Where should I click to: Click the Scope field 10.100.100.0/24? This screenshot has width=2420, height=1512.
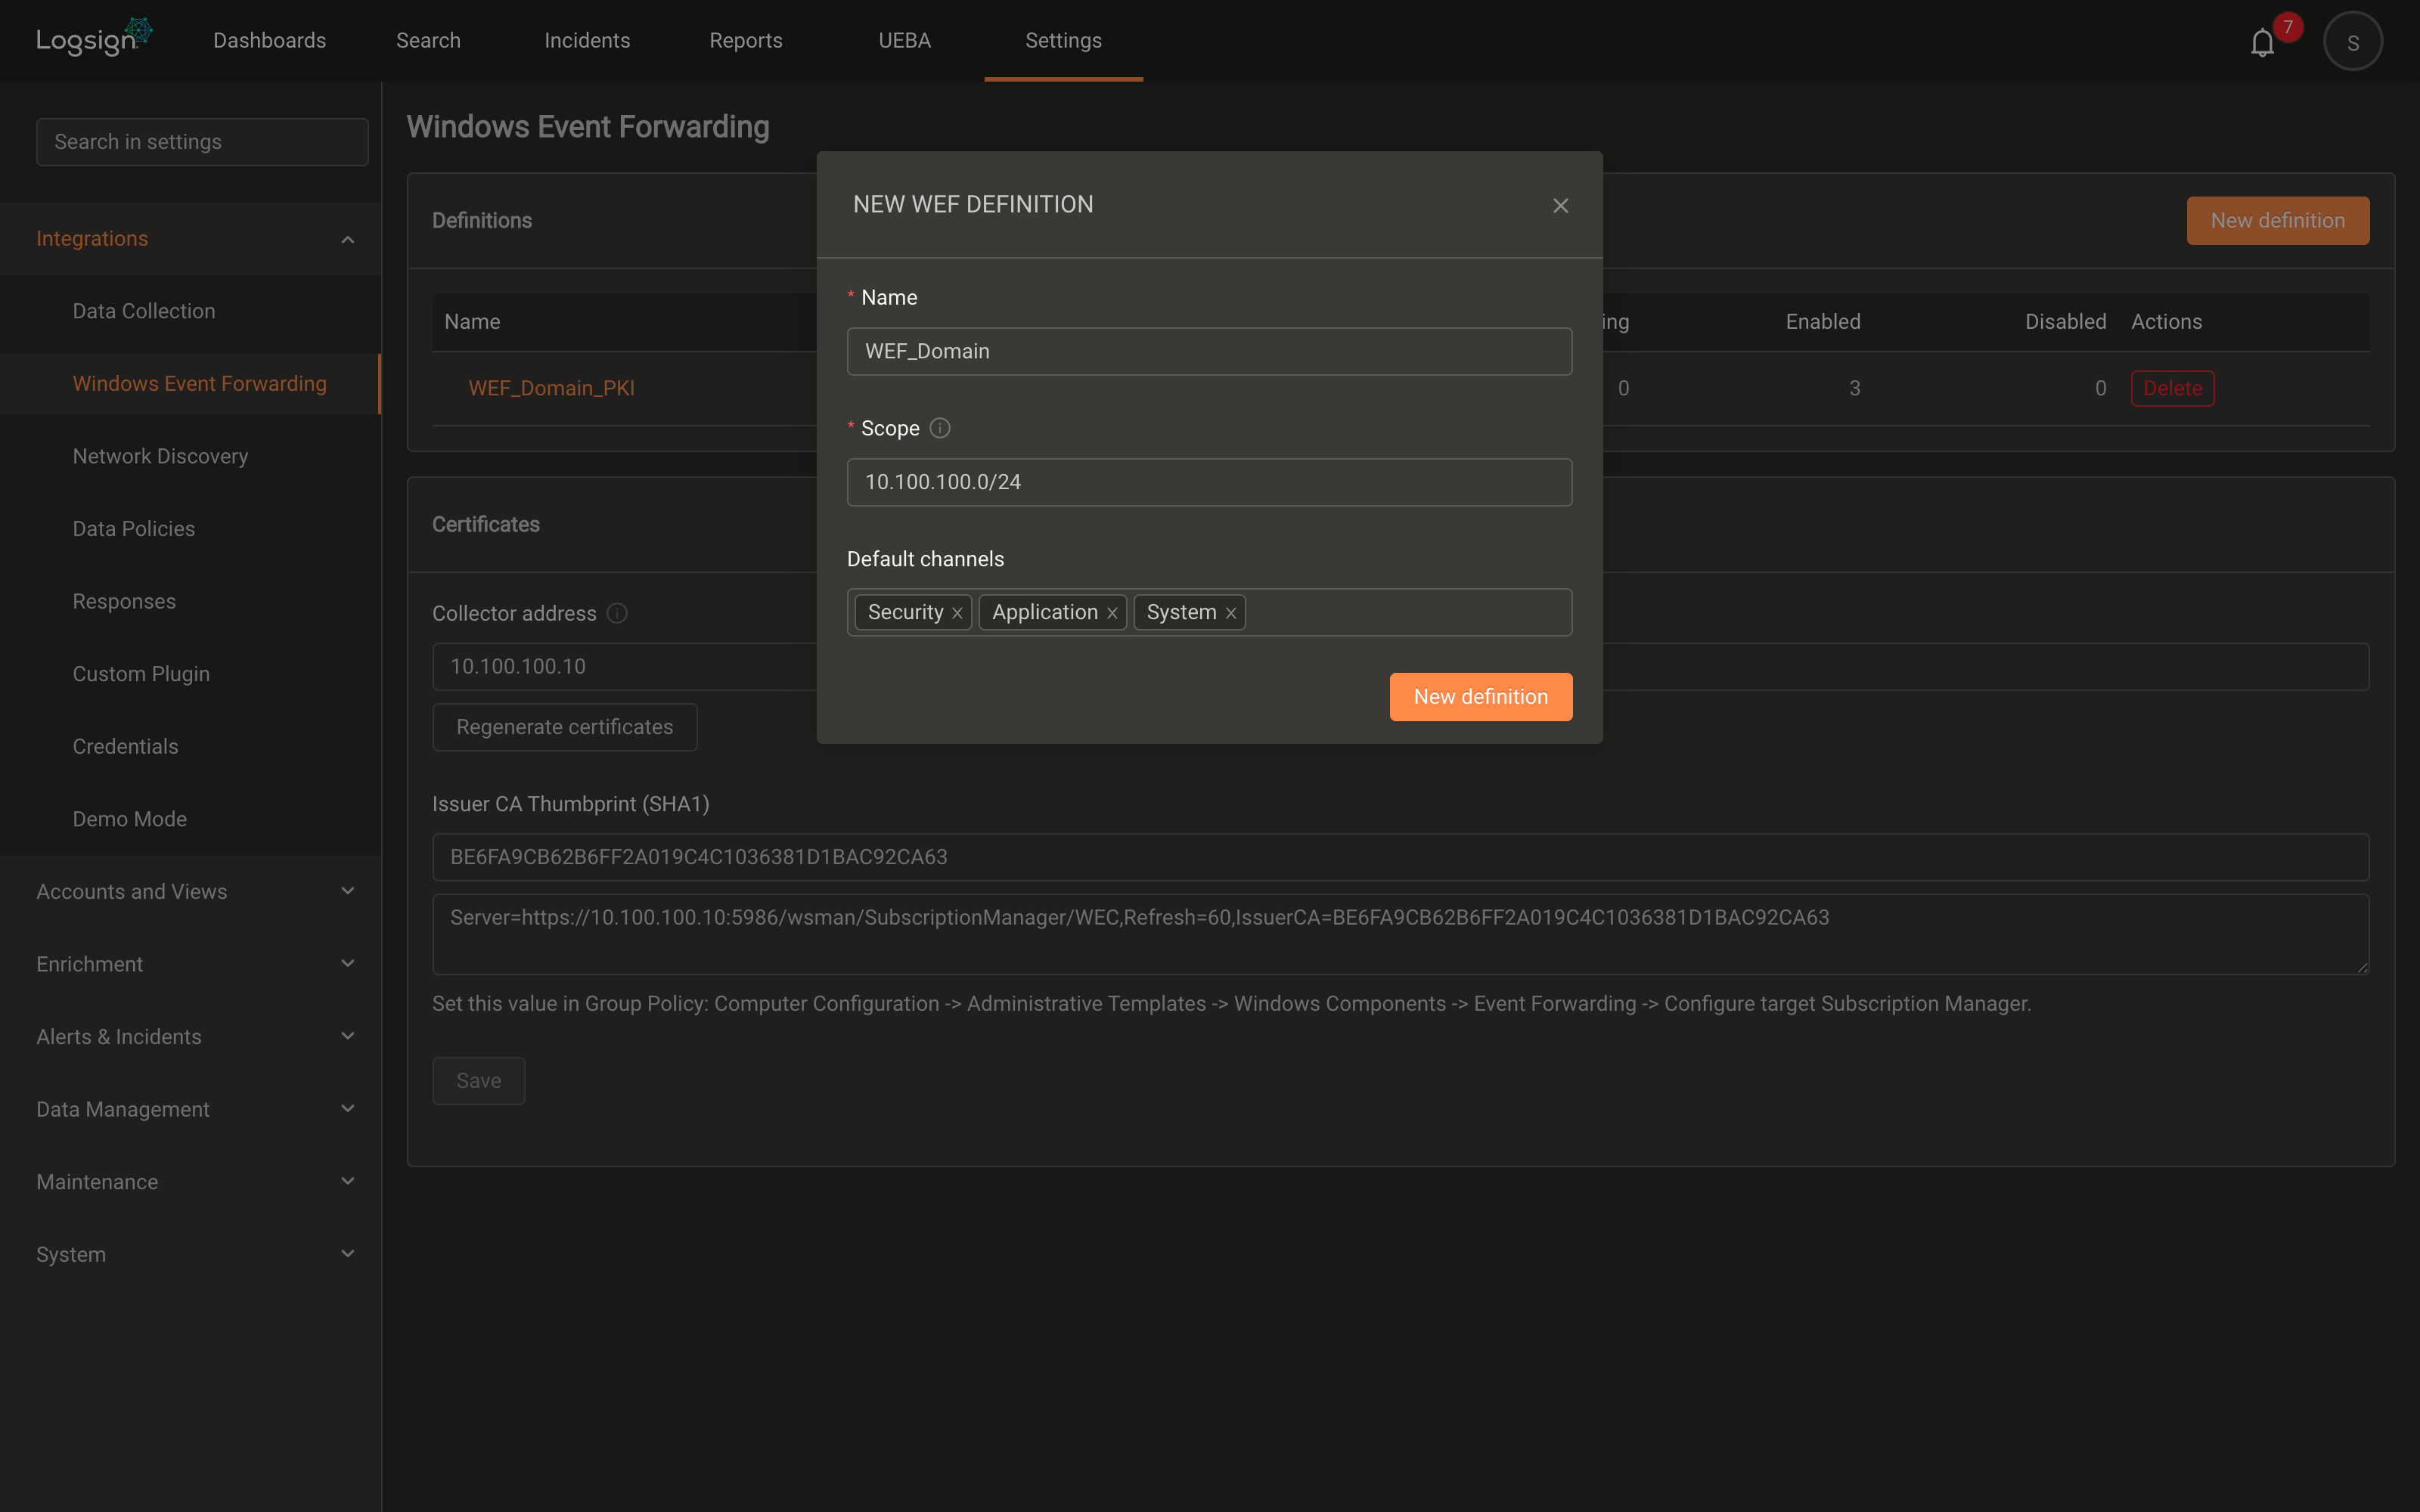click(x=1209, y=482)
